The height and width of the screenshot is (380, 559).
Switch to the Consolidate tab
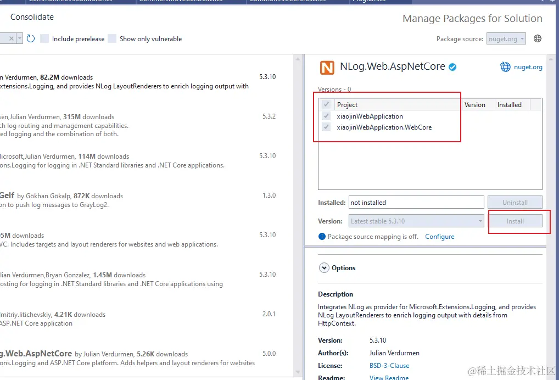click(32, 17)
